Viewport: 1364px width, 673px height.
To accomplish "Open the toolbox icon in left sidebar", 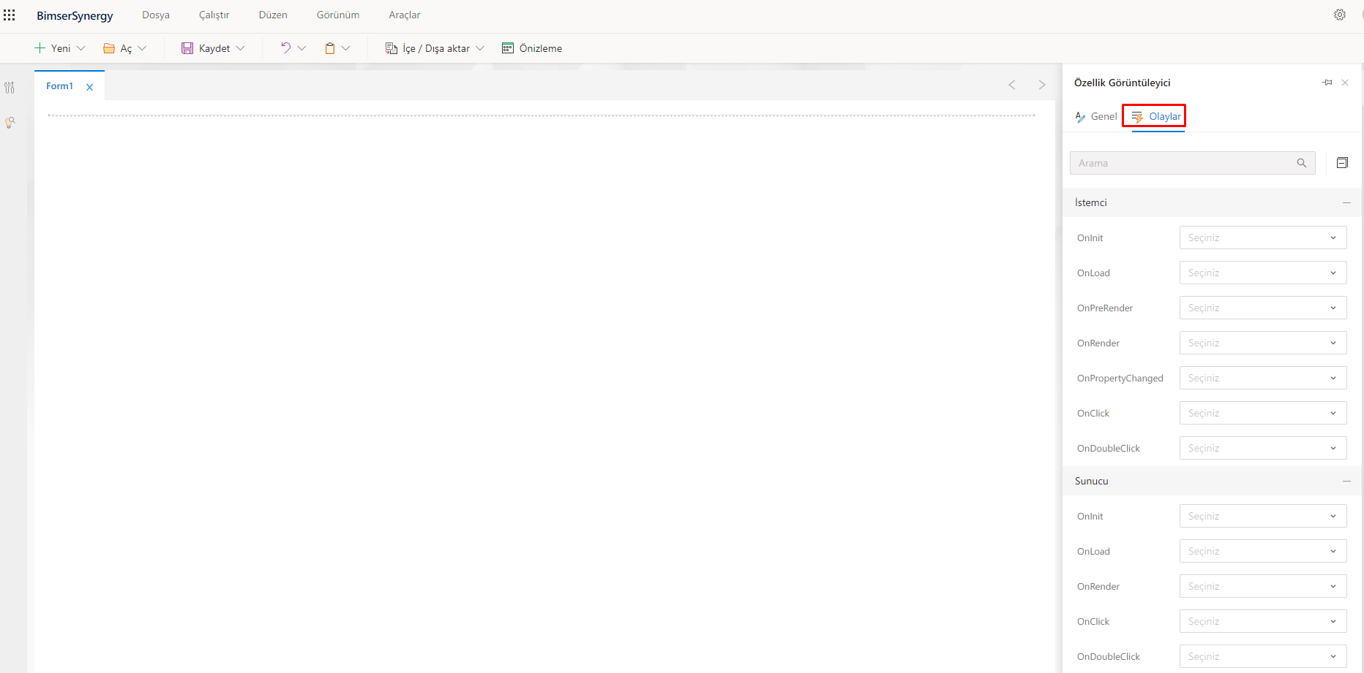I will point(10,88).
